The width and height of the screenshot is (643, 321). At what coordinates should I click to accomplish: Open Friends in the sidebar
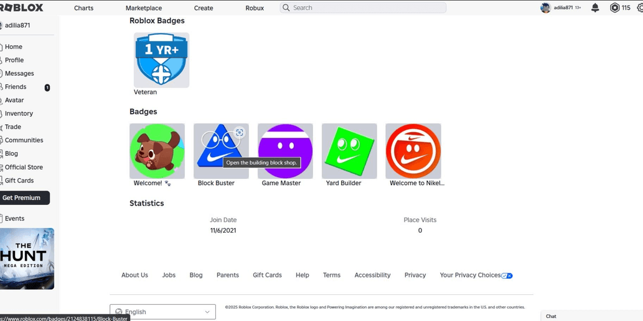pyautogui.click(x=16, y=87)
